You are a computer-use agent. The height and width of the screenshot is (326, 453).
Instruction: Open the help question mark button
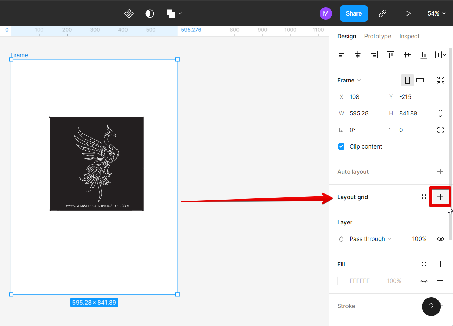[431, 307]
